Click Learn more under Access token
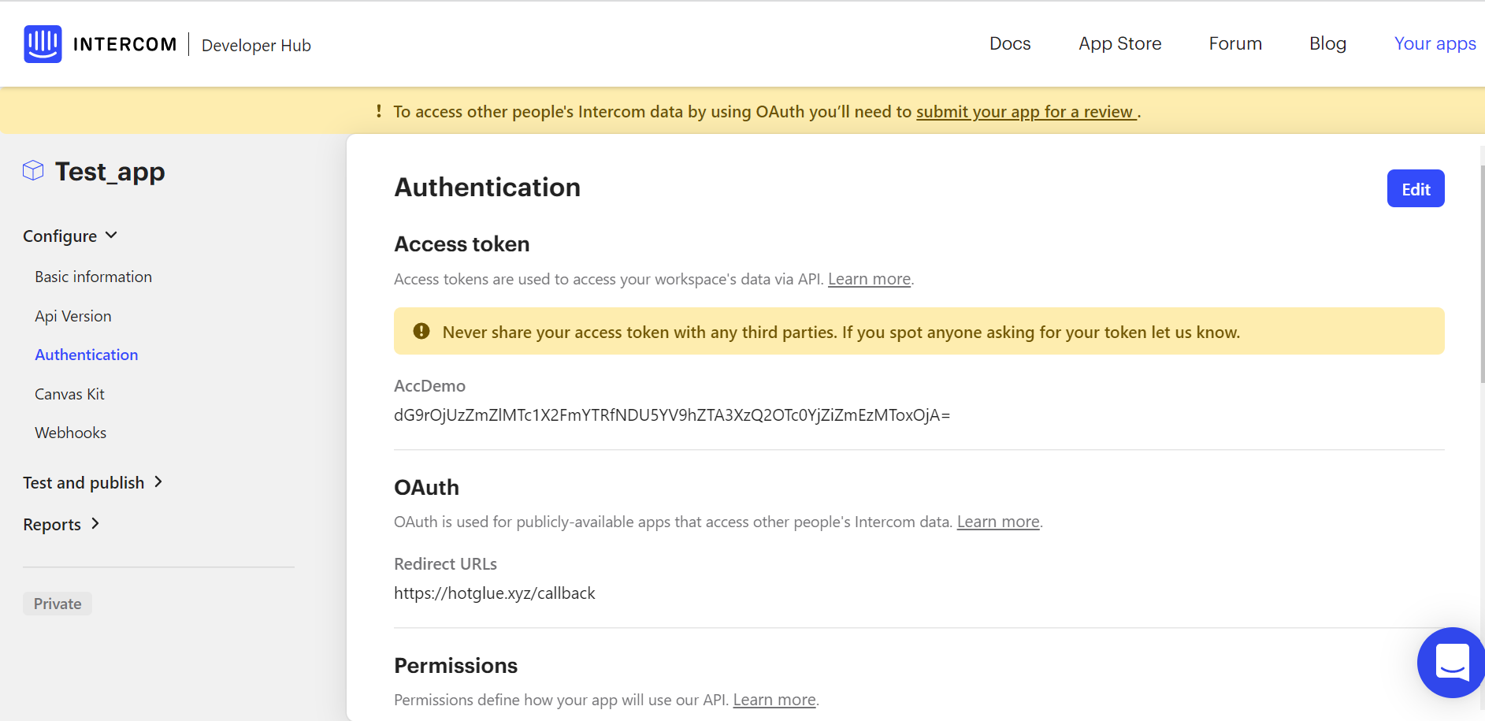1485x721 pixels. tap(869, 279)
